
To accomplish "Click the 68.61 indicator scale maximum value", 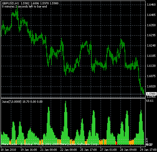I will point(150,101).
